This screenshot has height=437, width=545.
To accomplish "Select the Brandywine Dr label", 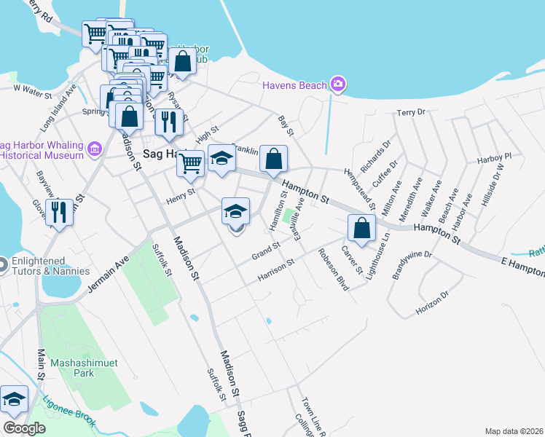I will coord(412,264).
